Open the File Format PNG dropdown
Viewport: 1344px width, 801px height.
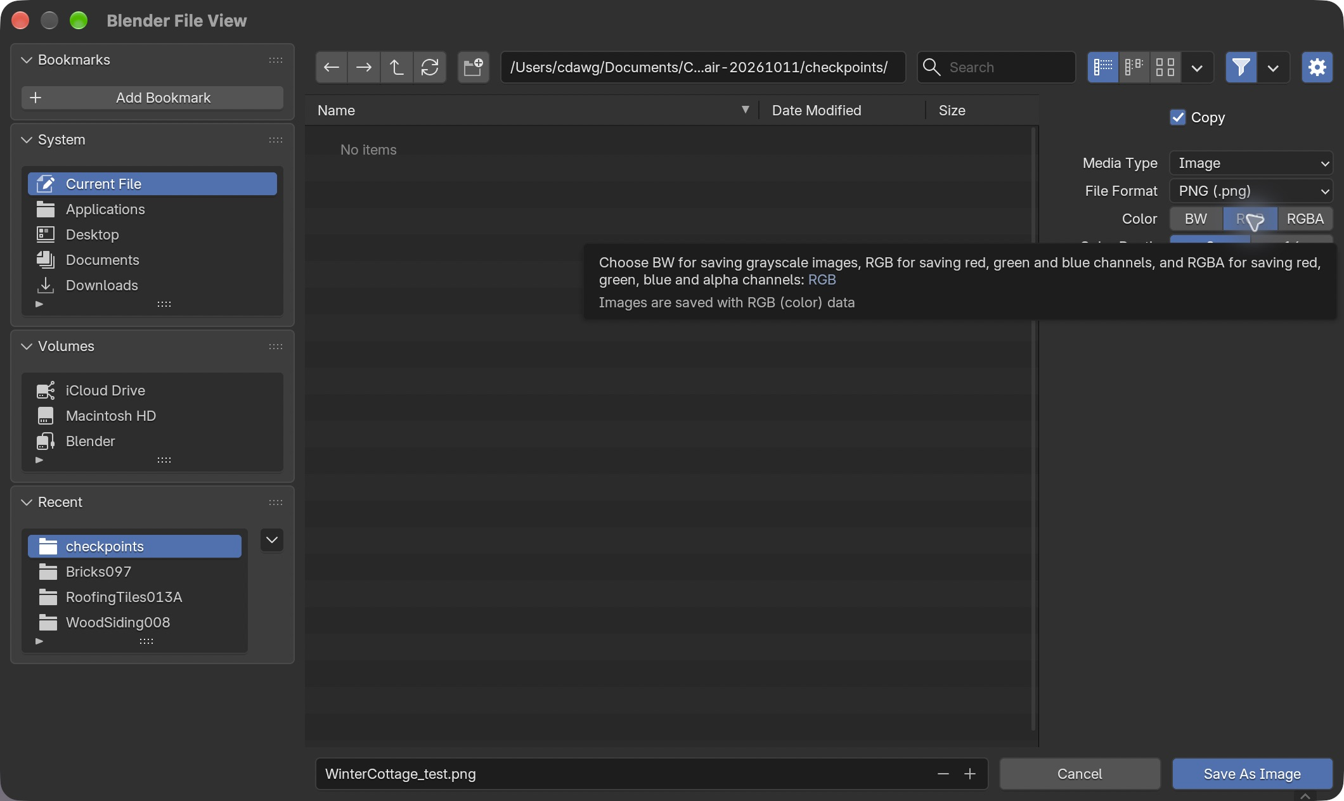(1251, 191)
